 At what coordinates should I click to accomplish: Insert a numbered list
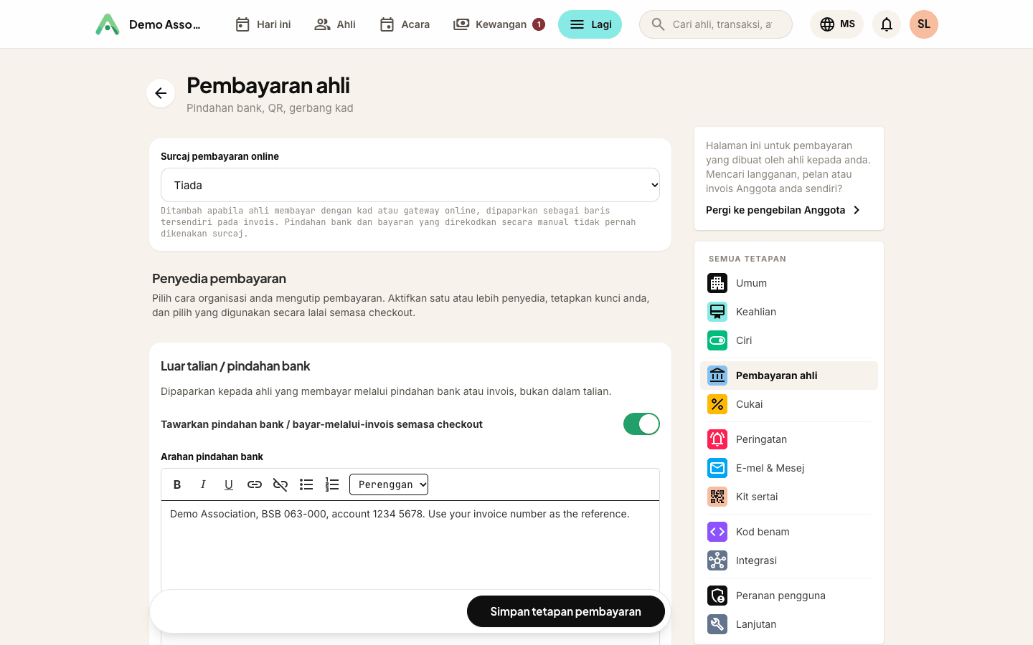(x=332, y=484)
